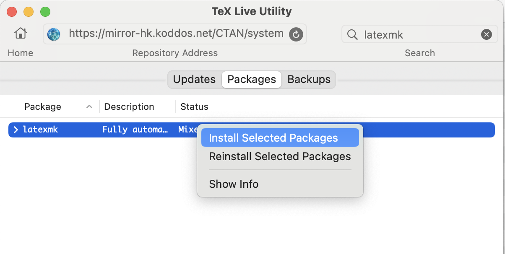Select the Packages tab

coord(252,79)
